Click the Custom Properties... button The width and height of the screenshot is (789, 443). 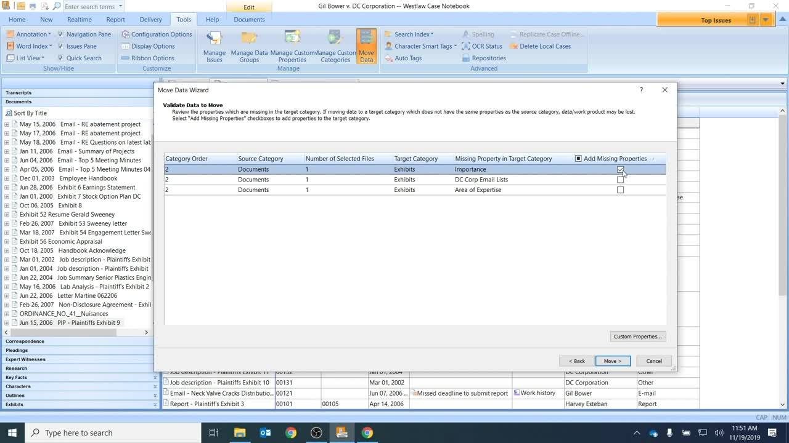(637, 337)
